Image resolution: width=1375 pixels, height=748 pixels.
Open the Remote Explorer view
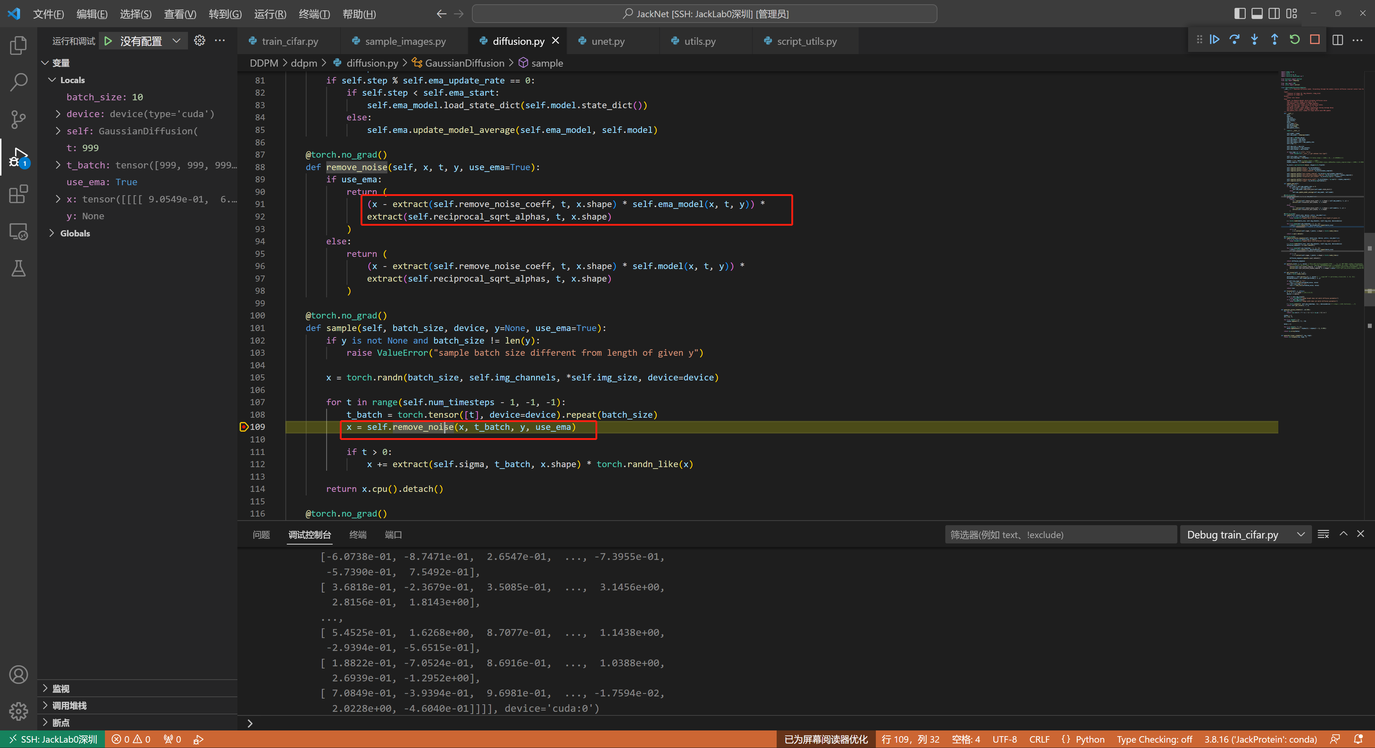[19, 231]
